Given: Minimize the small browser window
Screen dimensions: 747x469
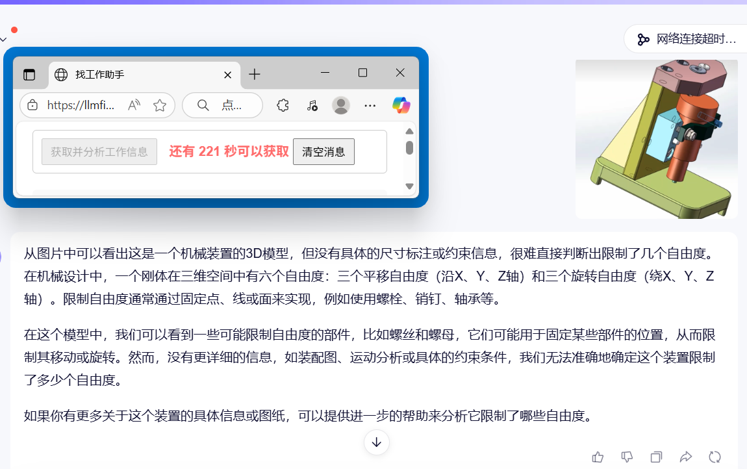Looking at the screenshot, I should tap(325, 73).
